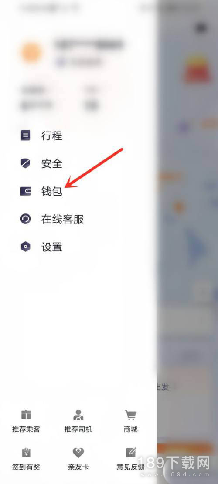Screen dimensions: 218x484
Task: Tap the 商城 shopping cart icon
Action: (131, 415)
